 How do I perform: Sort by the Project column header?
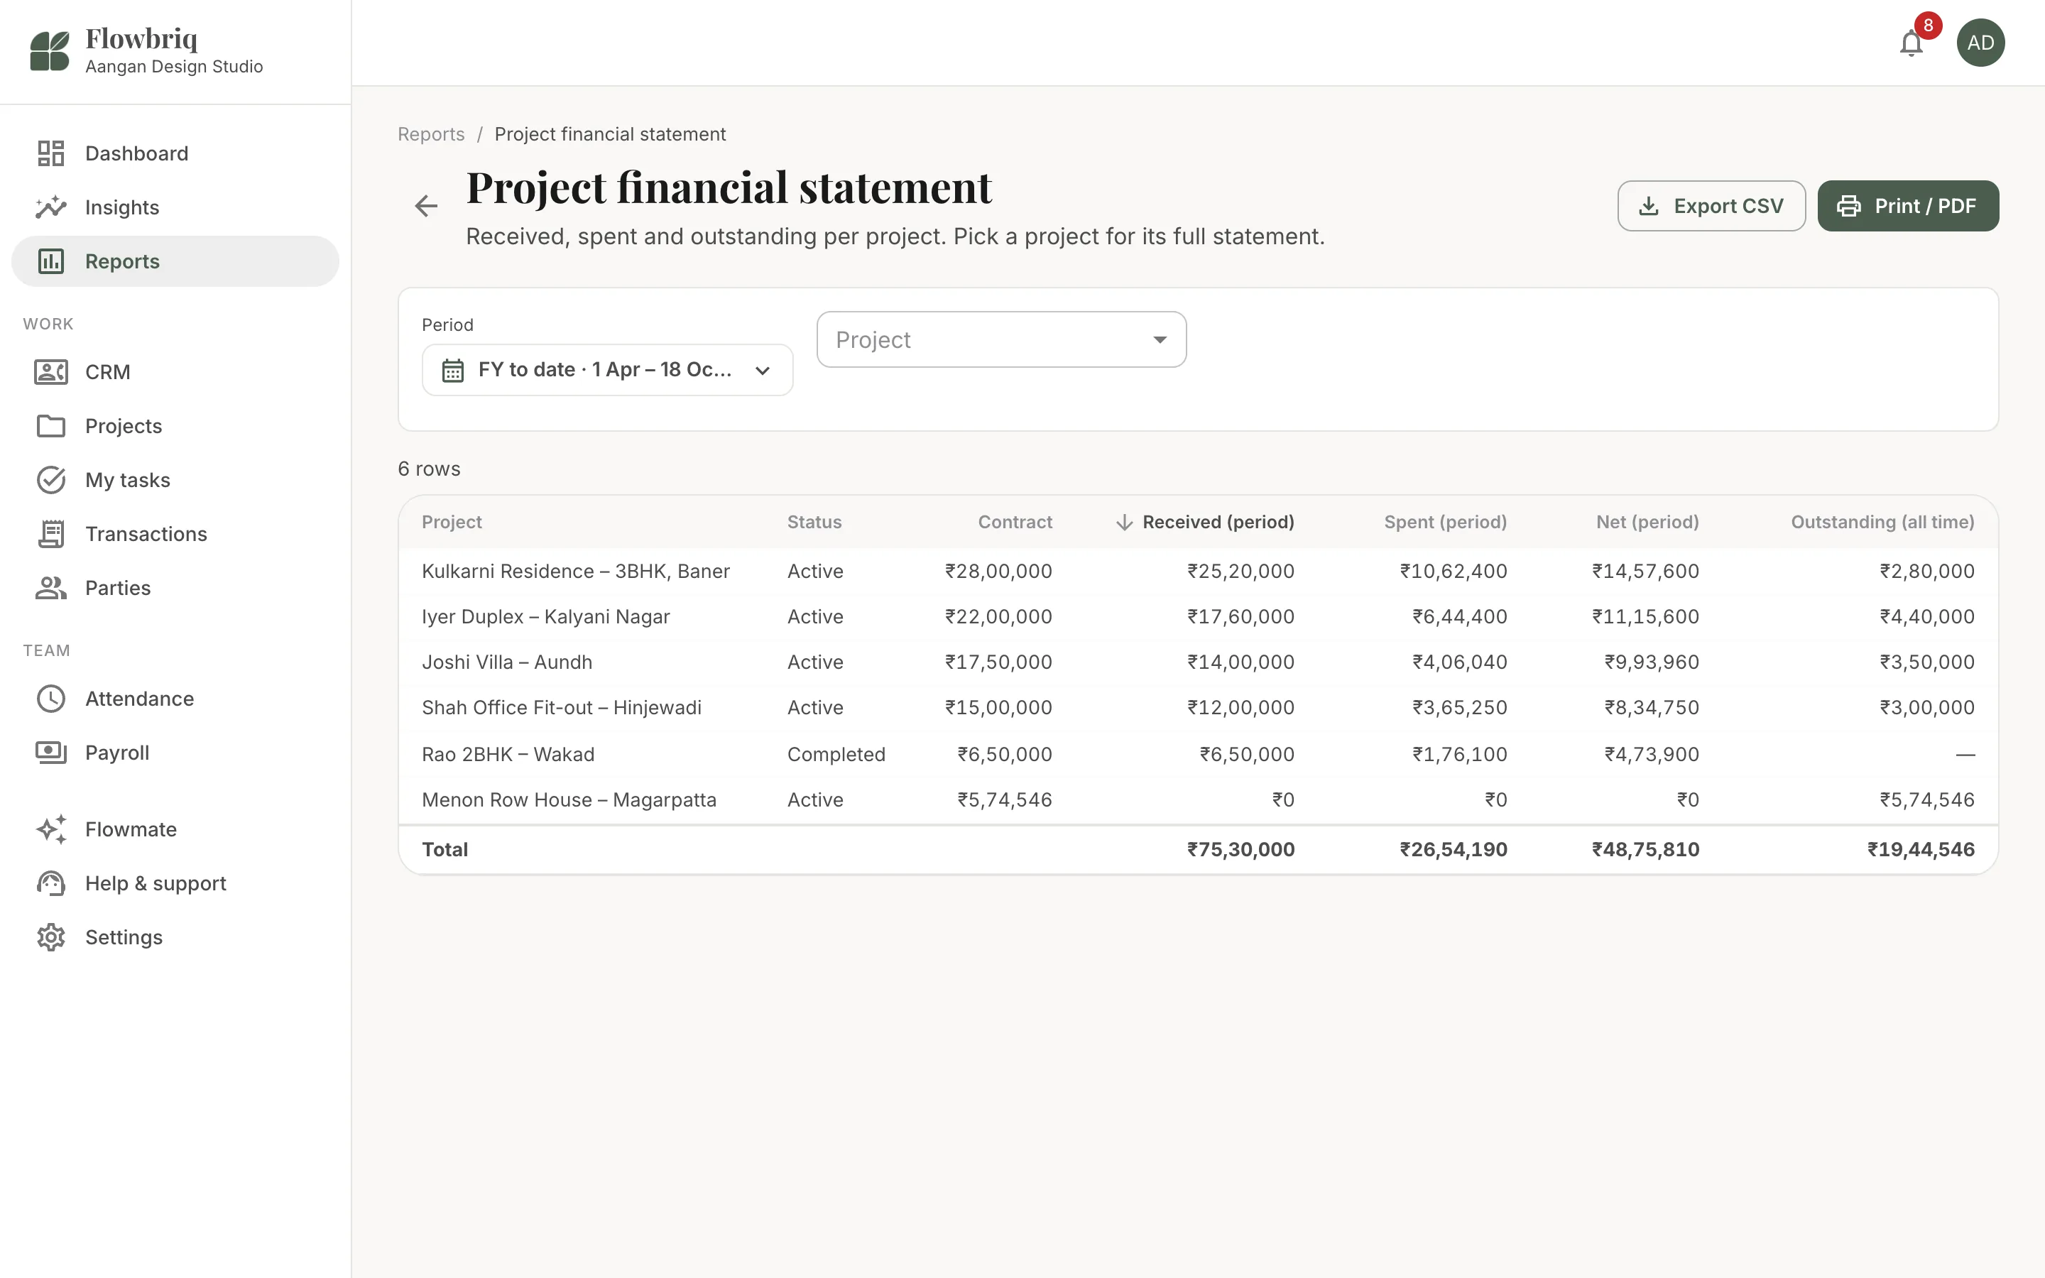point(452,523)
